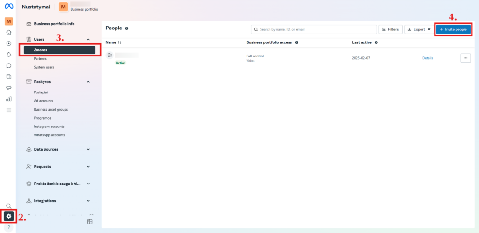
Task: Open the business portfolio switcher at top
Action: coord(79,7)
